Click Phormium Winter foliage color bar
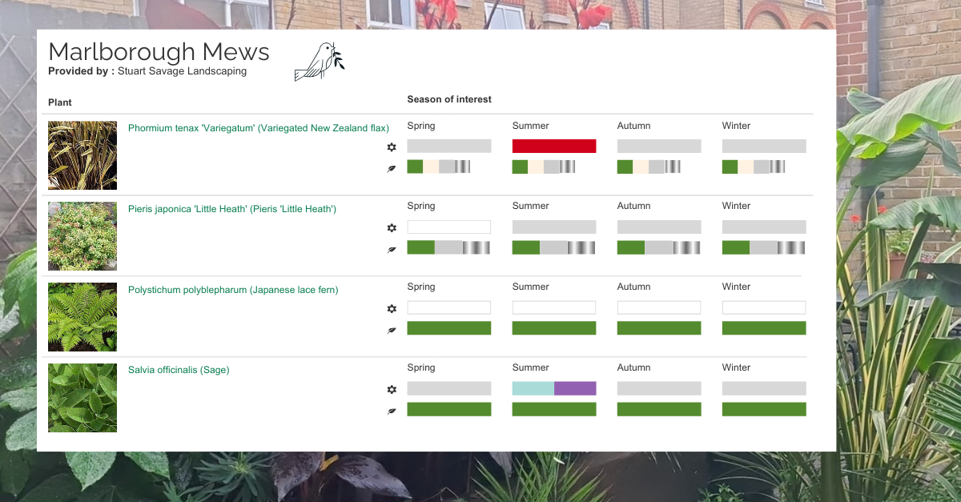This screenshot has height=502, width=961. pos(754,167)
